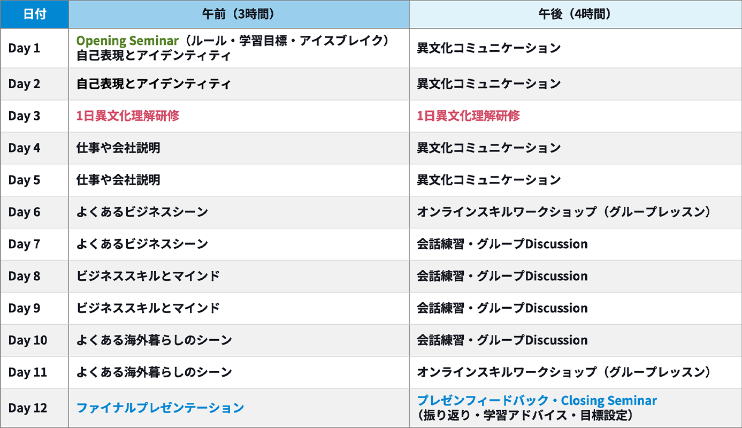The width and height of the screenshot is (742, 428).
Task: Click Day 2 morning 自己表現とアイデンティティ cell
Action: click(x=154, y=84)
